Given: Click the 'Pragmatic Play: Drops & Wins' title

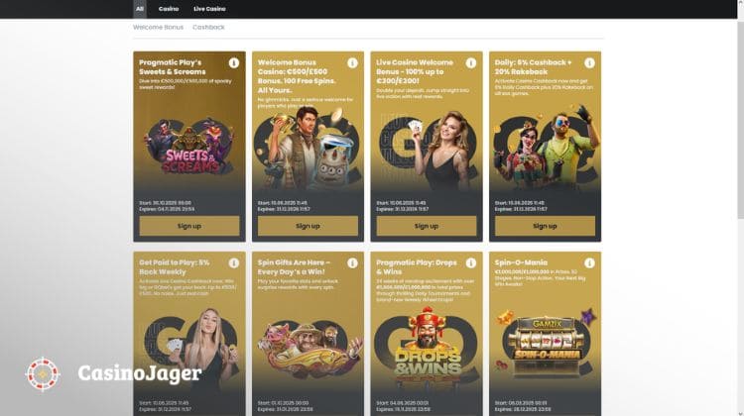Looking at the screenshot, I should pos(416,267).
